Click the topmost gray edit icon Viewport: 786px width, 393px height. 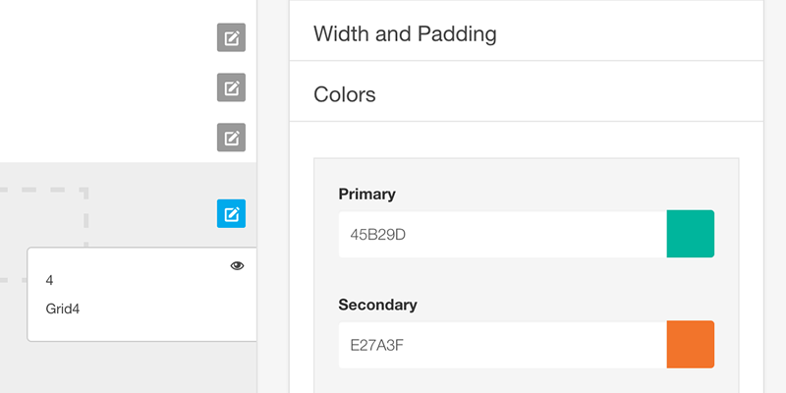231,38
